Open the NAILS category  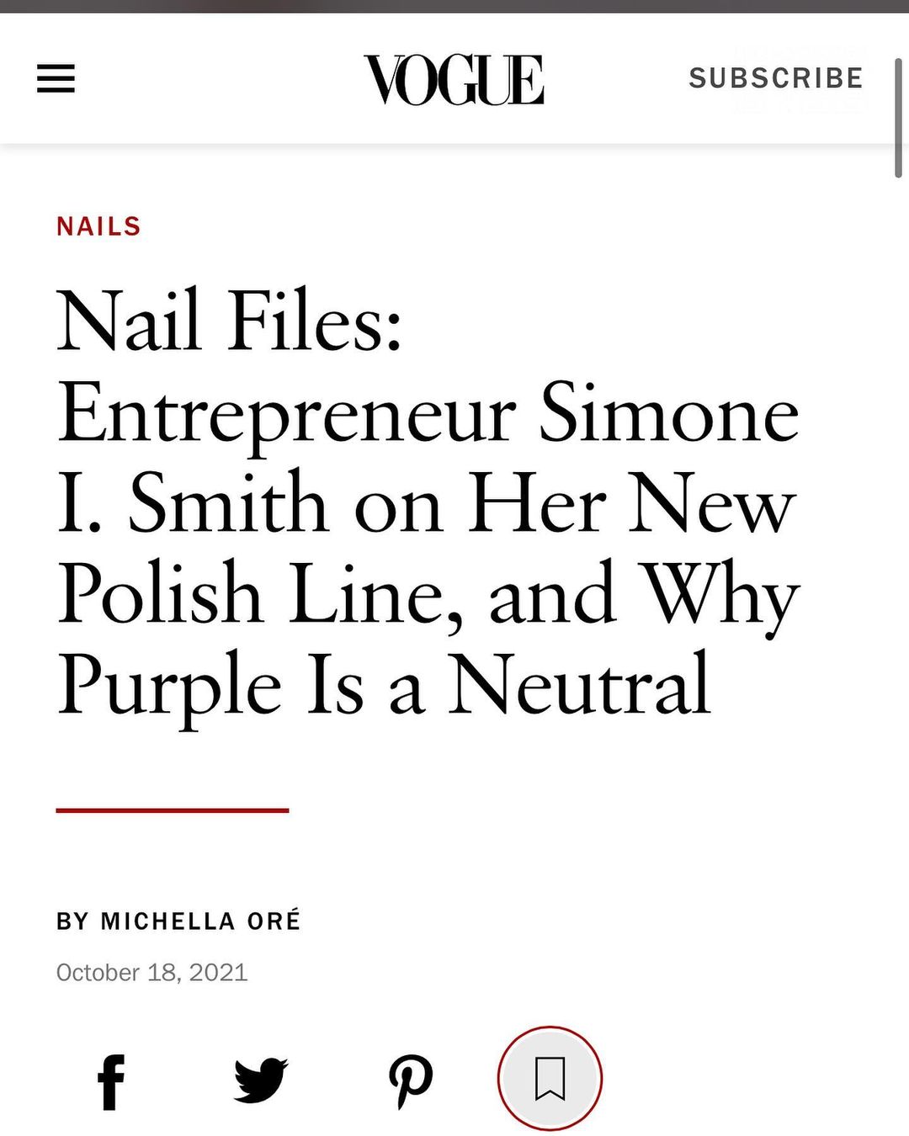pyautogui.click(x=98, y=226)
